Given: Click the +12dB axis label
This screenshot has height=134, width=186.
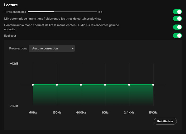Looking at the screenshot, I should click(14, 64).
